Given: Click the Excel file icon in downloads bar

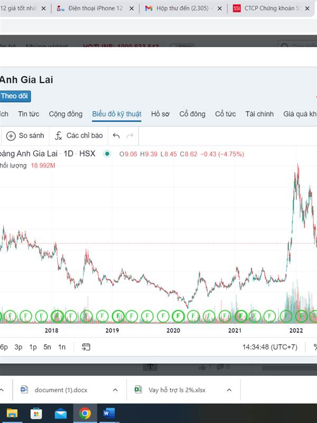Looking at the screenshot, I should click(x=138, y=390).
